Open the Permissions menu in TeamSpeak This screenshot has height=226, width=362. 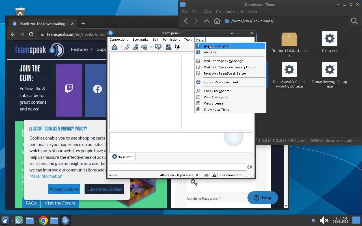171,40
